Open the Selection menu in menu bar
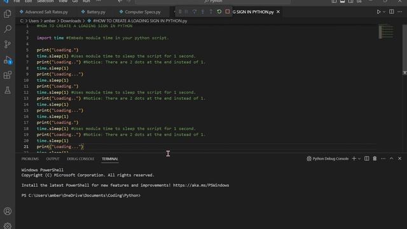Image resolution: width=407 pixels, height=229 pixels. (x=45, y=1)
